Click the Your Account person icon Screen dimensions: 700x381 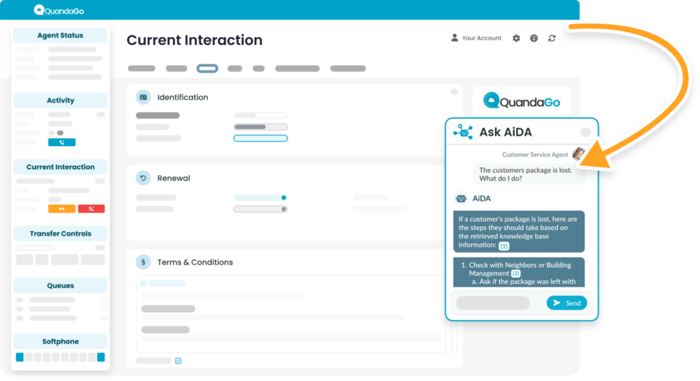click(455, 38)
